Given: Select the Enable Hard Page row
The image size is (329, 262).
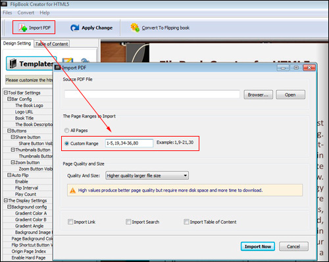Looking at the screenshot, I should pos(28,257).
